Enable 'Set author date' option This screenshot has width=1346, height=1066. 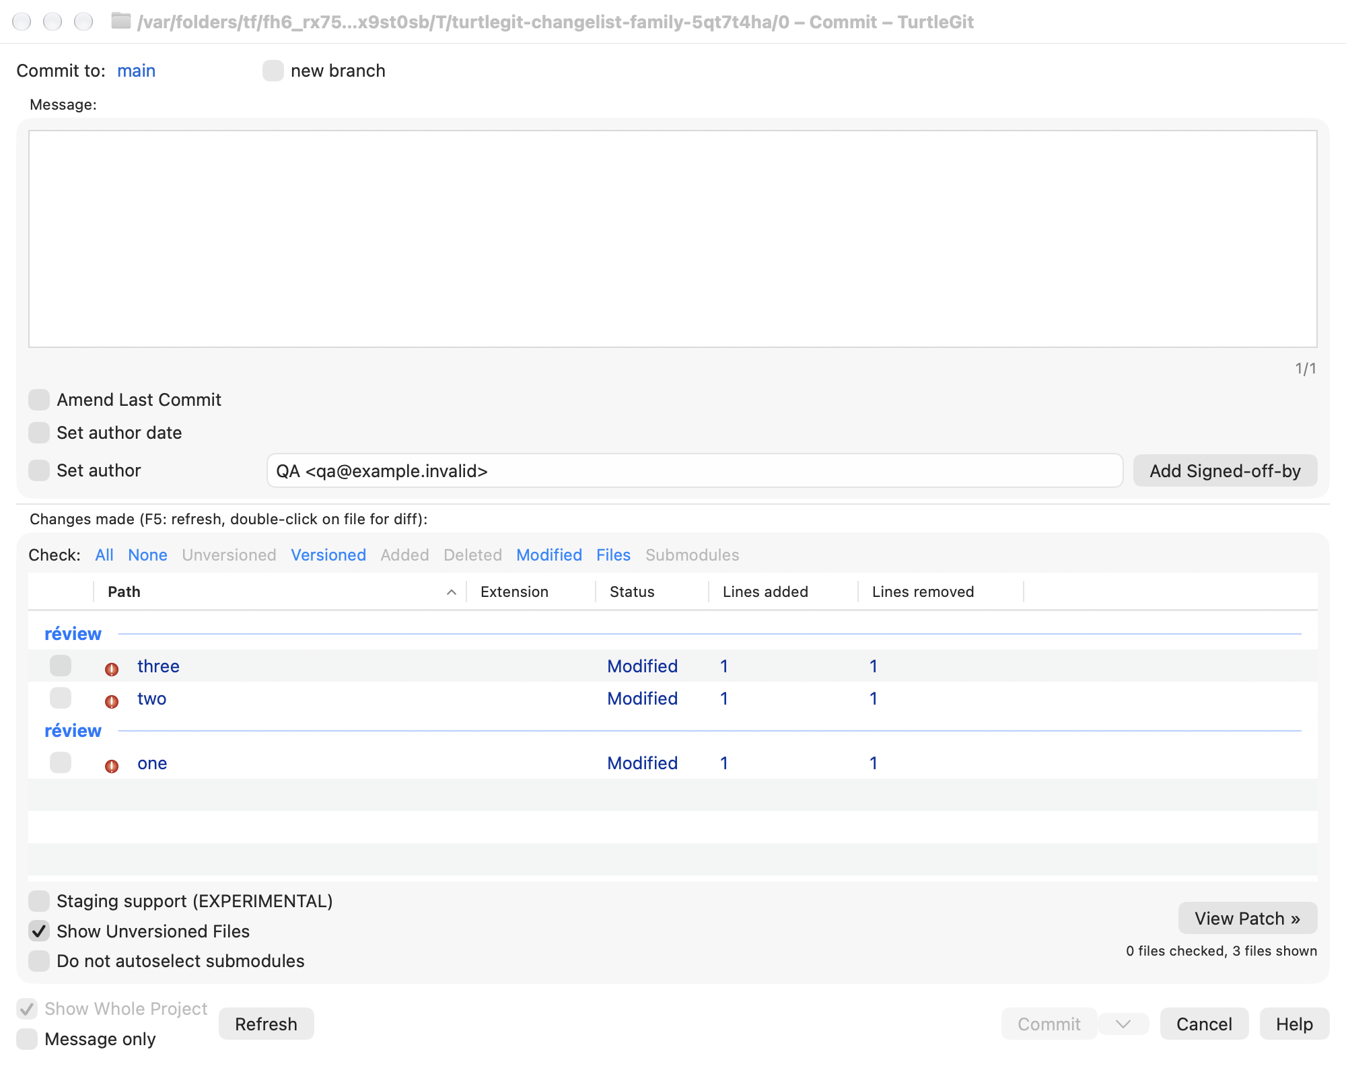pos(39,433)
